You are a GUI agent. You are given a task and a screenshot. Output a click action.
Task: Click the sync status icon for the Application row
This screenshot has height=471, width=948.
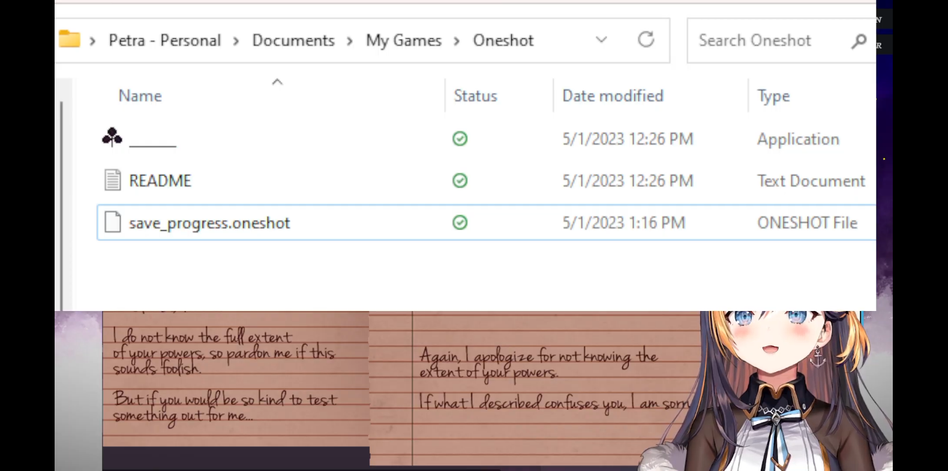[460, 138]
